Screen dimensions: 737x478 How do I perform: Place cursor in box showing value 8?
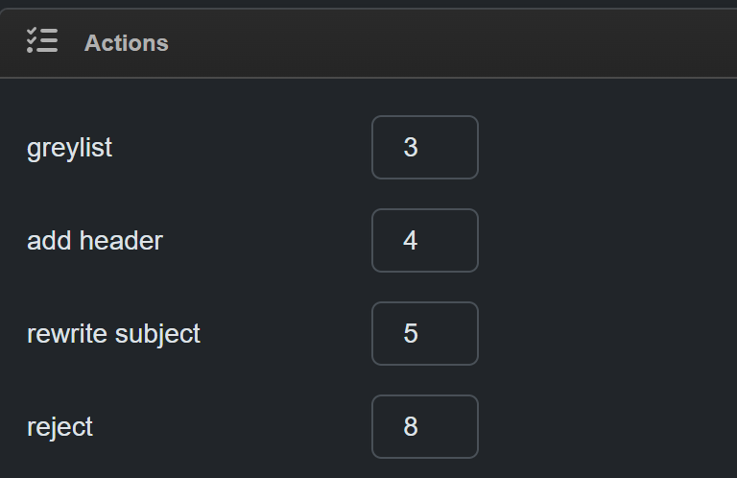coord(424,427)
